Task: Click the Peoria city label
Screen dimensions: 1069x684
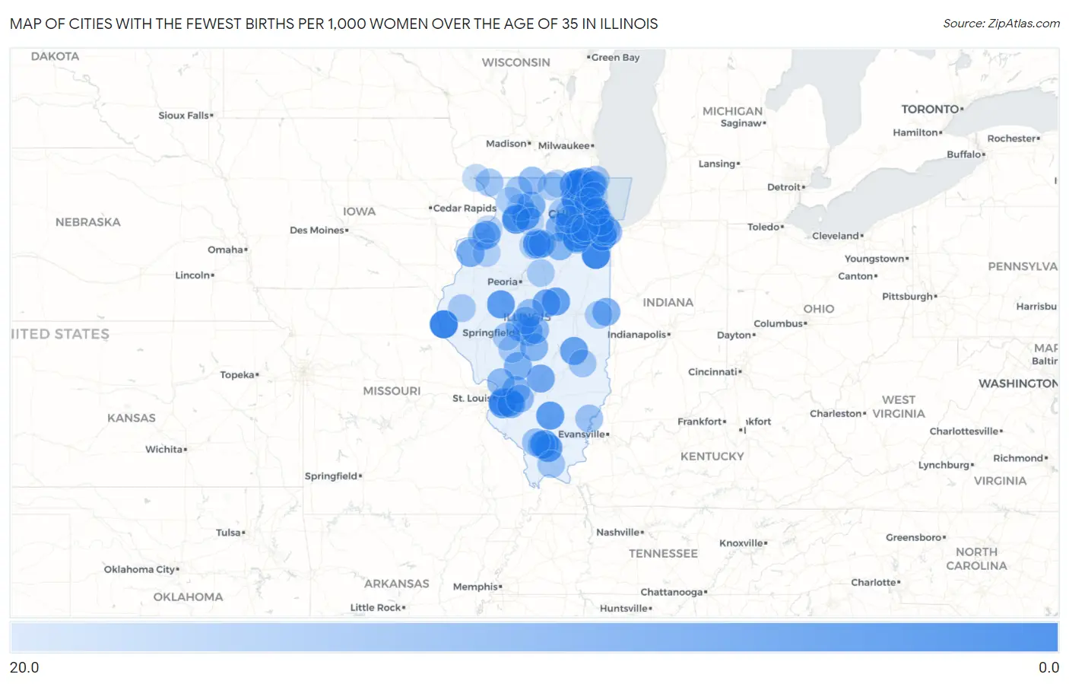Action: pos(503,282)
